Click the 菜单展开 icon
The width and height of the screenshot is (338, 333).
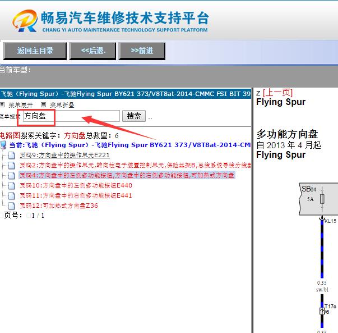coord(2,105)
